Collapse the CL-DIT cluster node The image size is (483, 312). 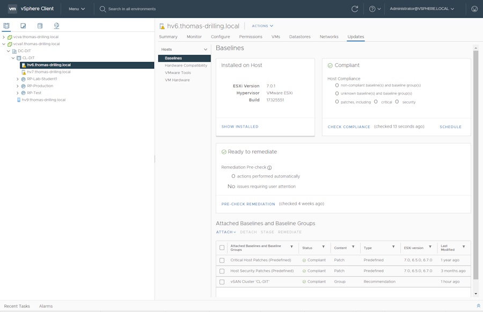13,58
